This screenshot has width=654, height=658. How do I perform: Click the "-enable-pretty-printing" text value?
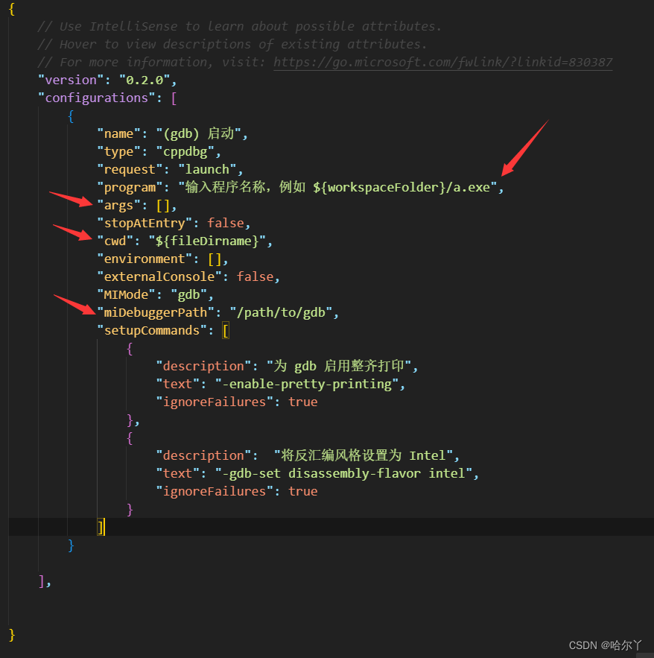307,385
